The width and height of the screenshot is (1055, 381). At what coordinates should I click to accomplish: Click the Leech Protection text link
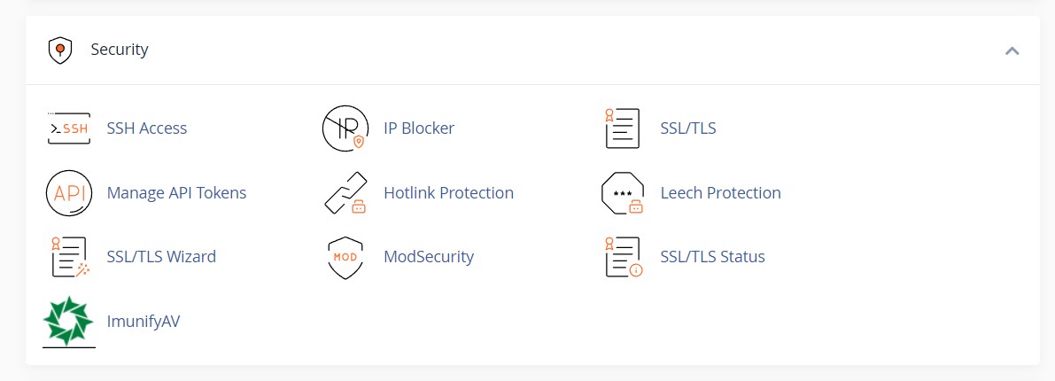click(x=720, y=193)
